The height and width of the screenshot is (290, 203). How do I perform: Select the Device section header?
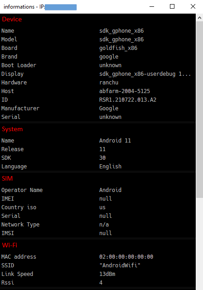coord(12,19)
